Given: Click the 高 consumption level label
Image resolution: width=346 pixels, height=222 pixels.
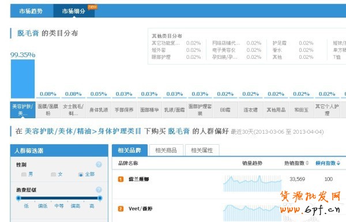Looking at the screenshot, I should pos(92,206).
